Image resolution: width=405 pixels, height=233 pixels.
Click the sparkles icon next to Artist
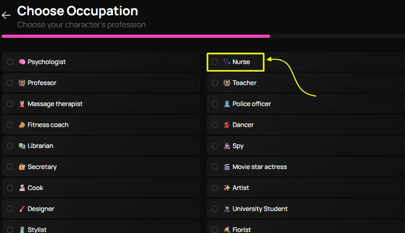[x=227, y=188]
